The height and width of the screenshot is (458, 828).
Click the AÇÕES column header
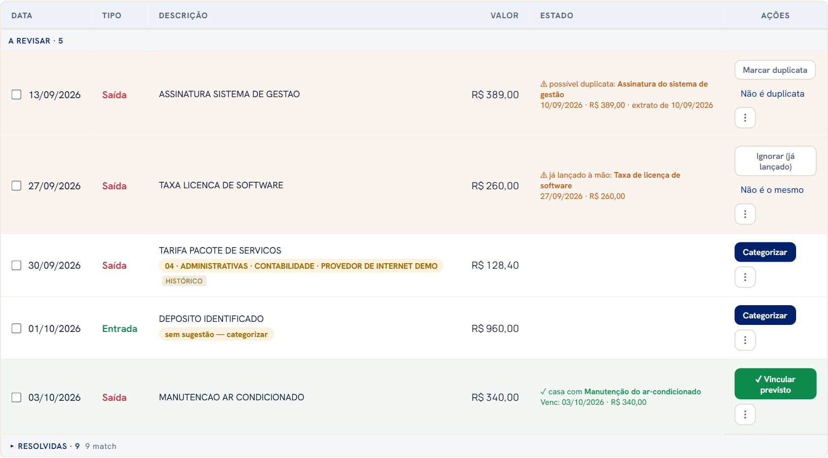tap(775, 16)
